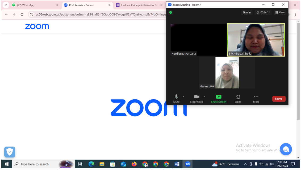This screenshot has width=301, height=171.
Task: Click the green Share Screen button
Action: [219, 99]
